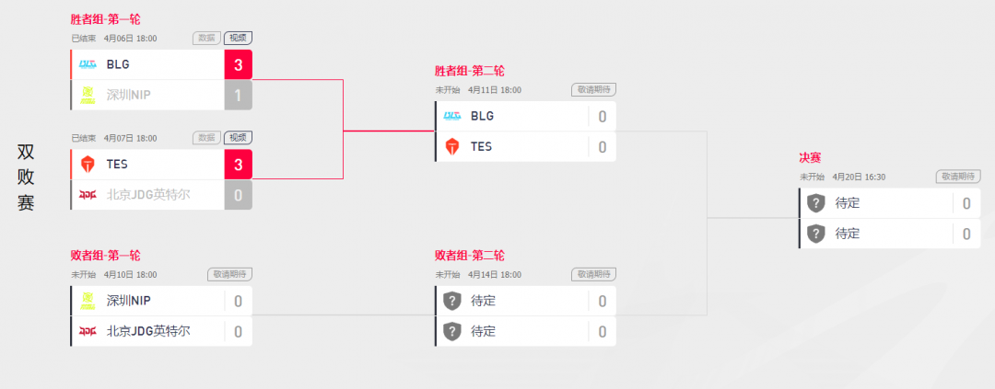Select the 北京JDG英特尔 row in losers round one
Viewport: 995px width, 389px height.
point(161,331)
